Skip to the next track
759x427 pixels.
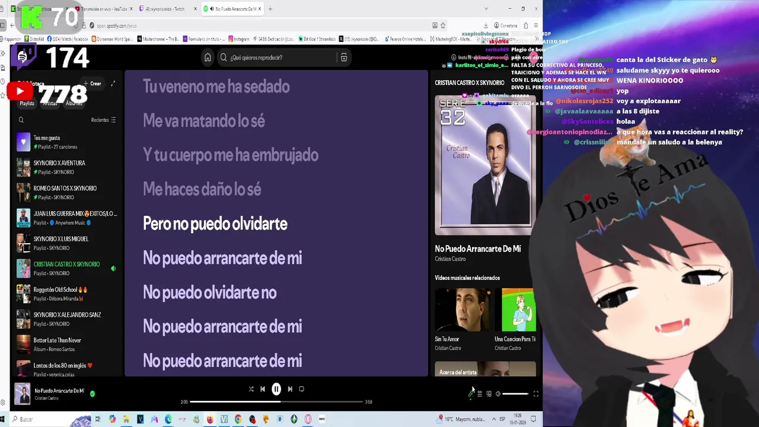tap(290, 389)
